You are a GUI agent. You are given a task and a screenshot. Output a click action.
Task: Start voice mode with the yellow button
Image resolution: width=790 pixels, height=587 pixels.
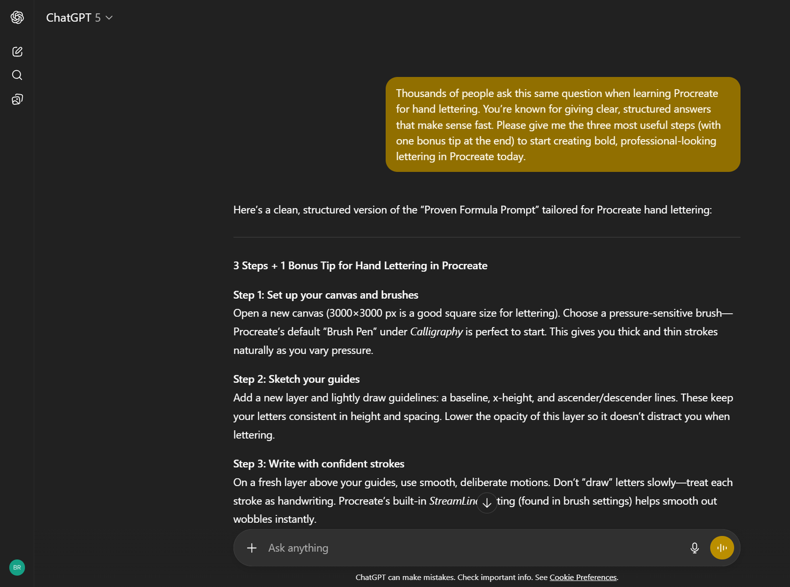click(722, 548)
